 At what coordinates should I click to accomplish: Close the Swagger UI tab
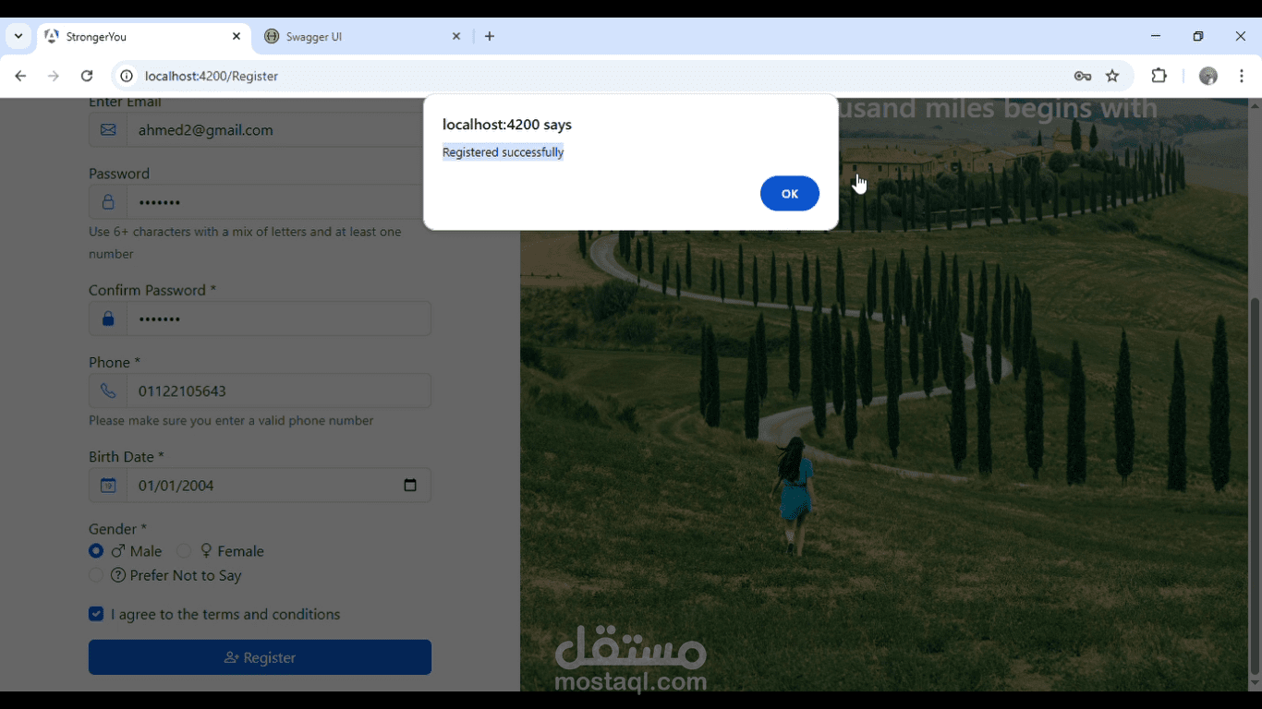click(x=455, y=37)
